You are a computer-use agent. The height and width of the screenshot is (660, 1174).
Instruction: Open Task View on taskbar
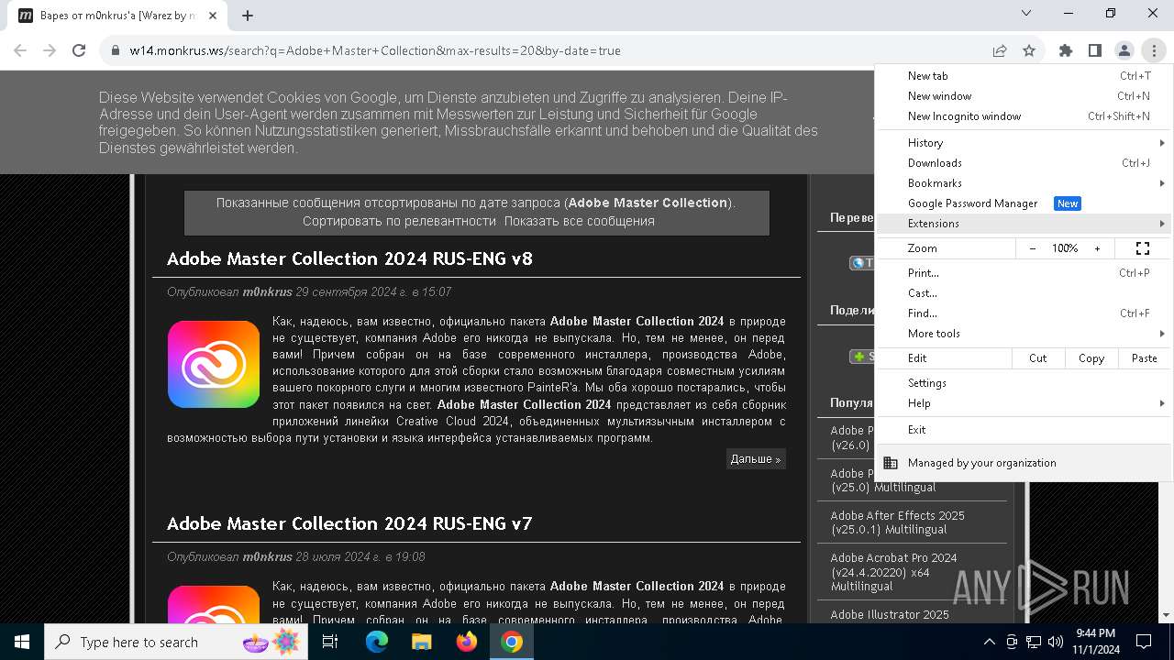330,642
